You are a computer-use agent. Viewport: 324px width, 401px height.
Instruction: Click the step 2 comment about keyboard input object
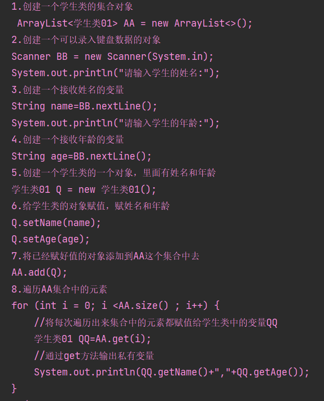tap(86, 40)
